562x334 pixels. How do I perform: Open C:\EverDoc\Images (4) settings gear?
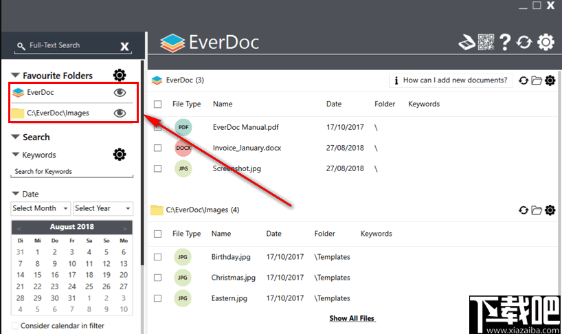[550, 210]
